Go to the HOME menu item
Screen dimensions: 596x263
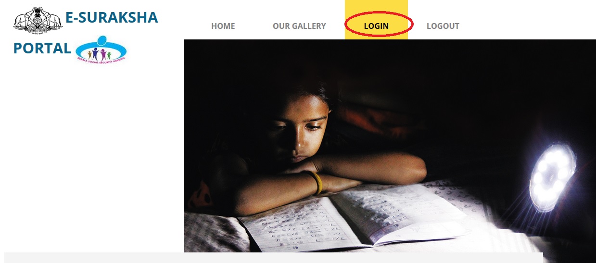tap(223, 26)
